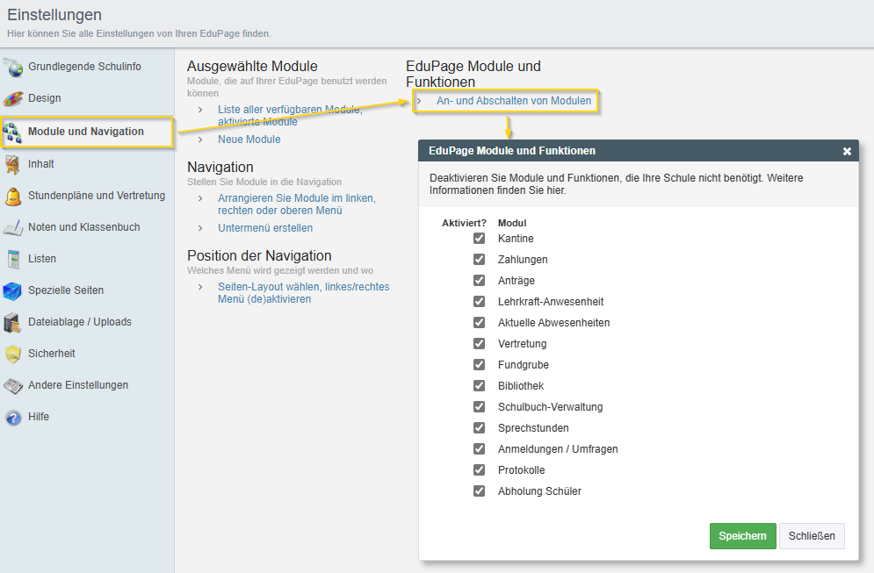
Task: Click the Inhalt easel icon
Action: (x=12, y=164)
